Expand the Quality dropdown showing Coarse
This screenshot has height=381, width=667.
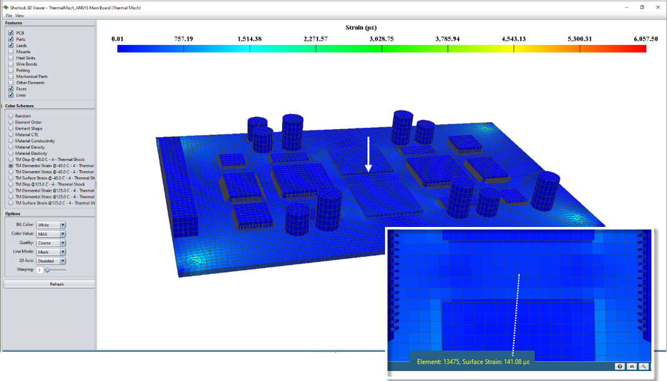(x=51, y=243)
